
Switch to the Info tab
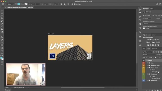point(151,9)
